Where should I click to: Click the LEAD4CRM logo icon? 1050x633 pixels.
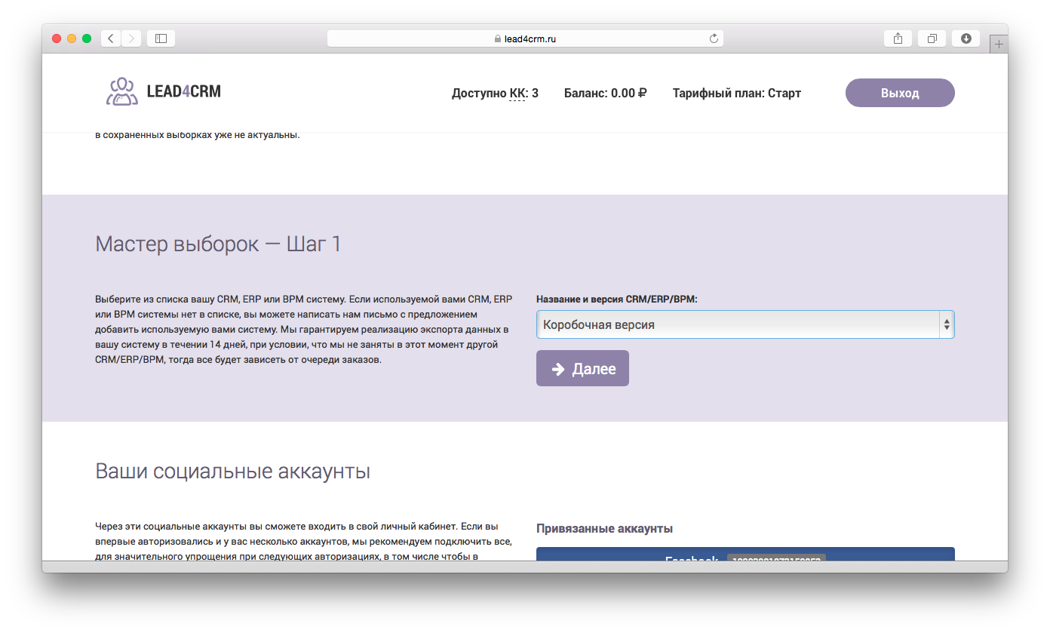121,92
